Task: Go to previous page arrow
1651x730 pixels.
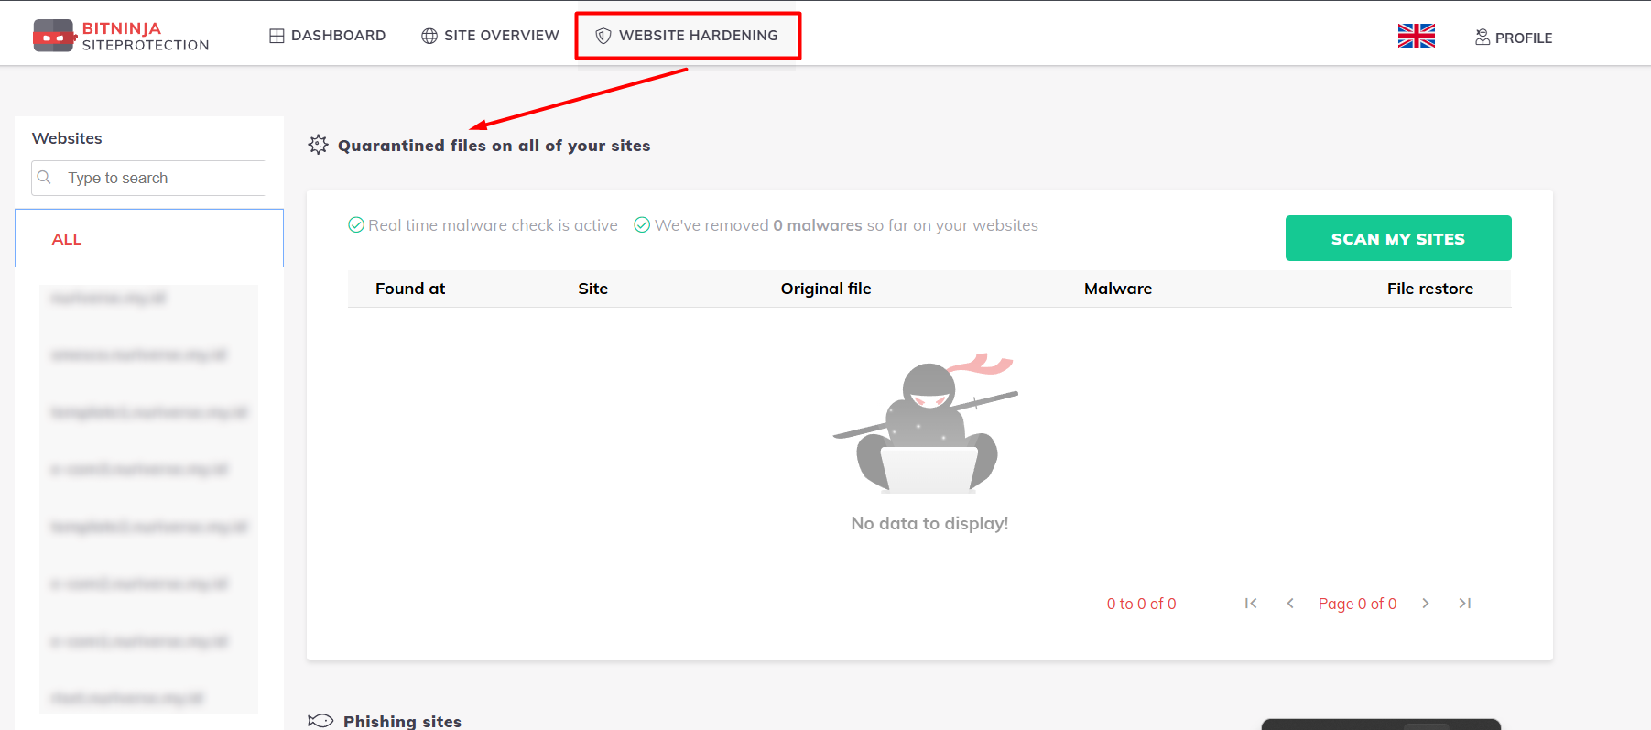Action: (1290, 603)
